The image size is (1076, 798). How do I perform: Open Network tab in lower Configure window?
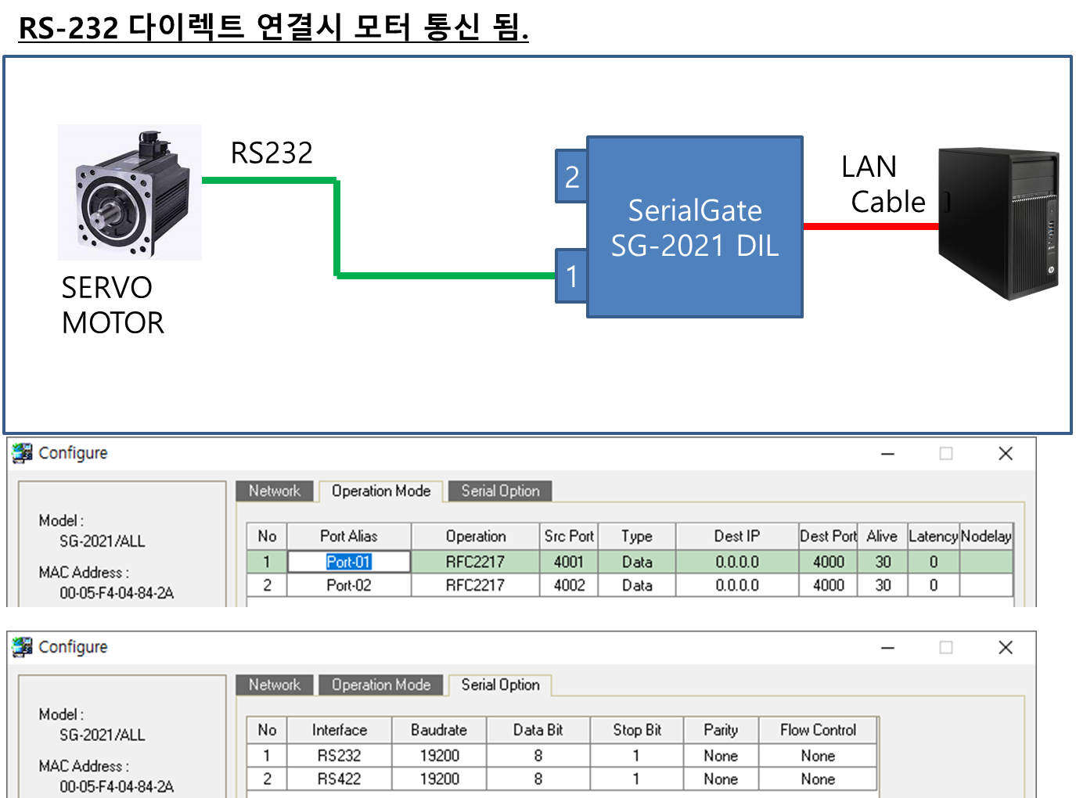[x=275, y=685]
